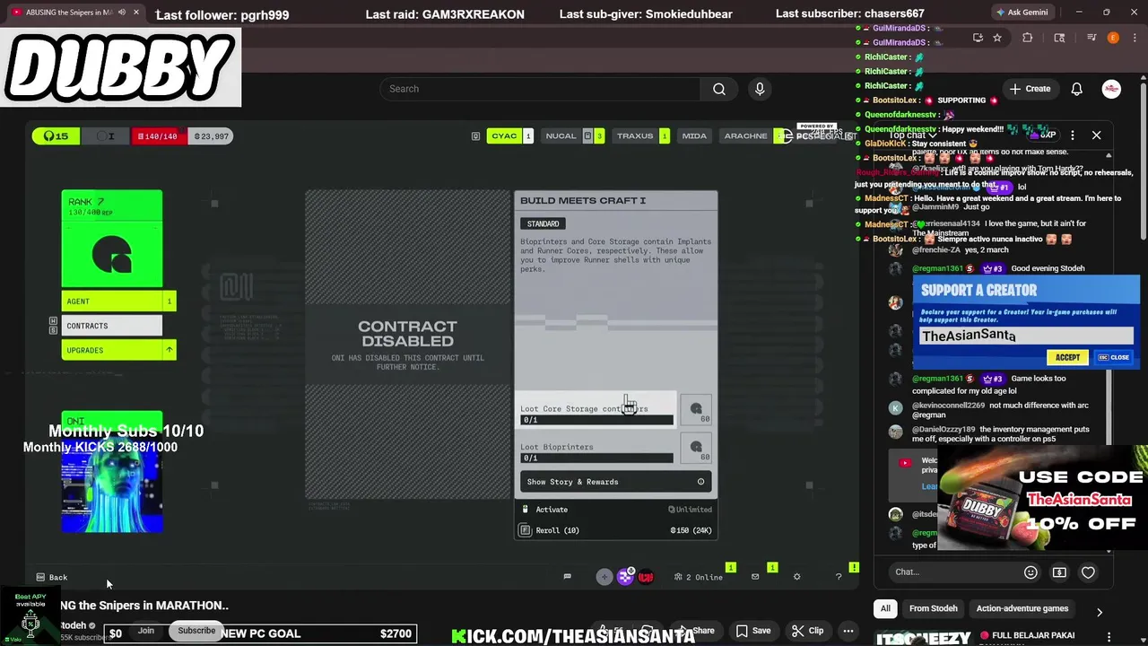
Task: Open in-game mail envelope icon
Action: (x=755, y=577)
